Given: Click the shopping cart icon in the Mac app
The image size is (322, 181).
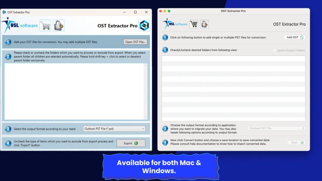Looking at the screenshot, I should (194, 24).
